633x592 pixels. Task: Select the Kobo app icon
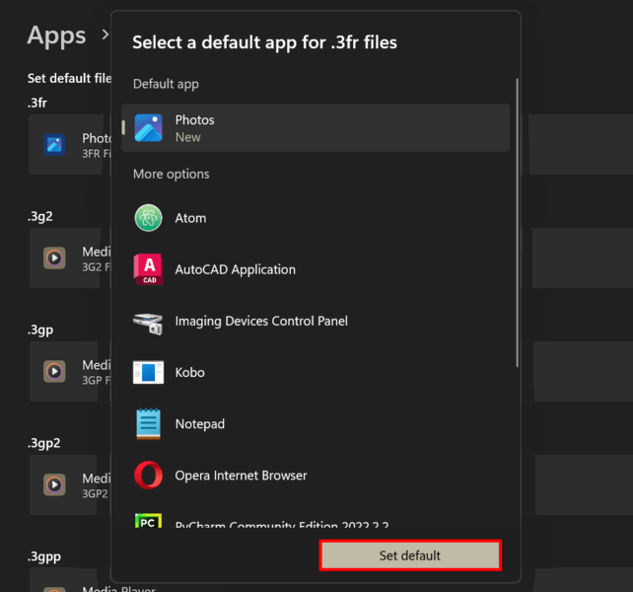[x=148, y=372]
